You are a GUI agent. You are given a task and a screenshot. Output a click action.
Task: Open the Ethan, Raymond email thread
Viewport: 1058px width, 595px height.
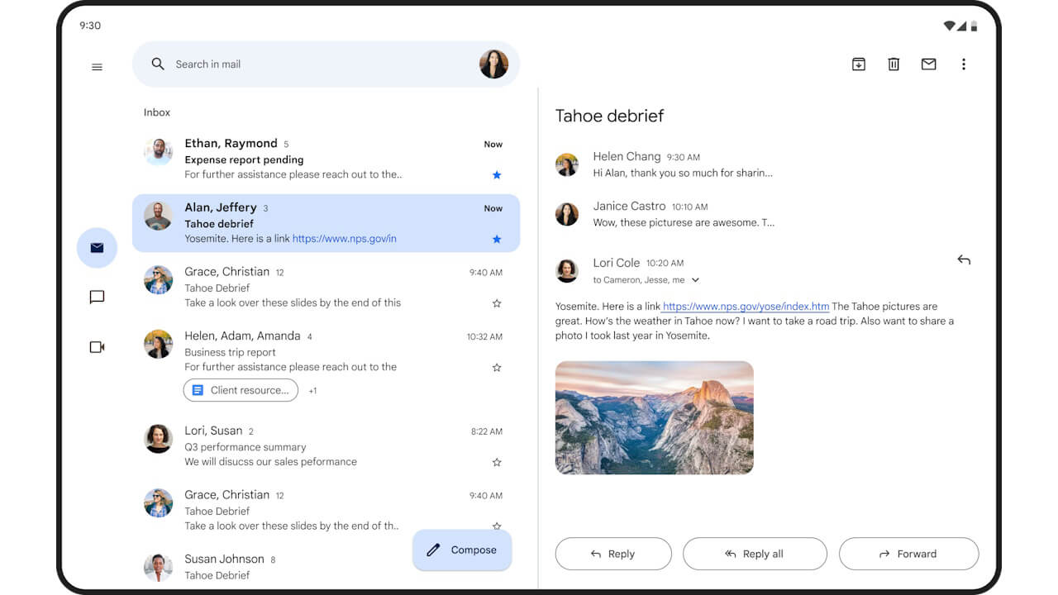pyautogui.click(x=326, y=159)
